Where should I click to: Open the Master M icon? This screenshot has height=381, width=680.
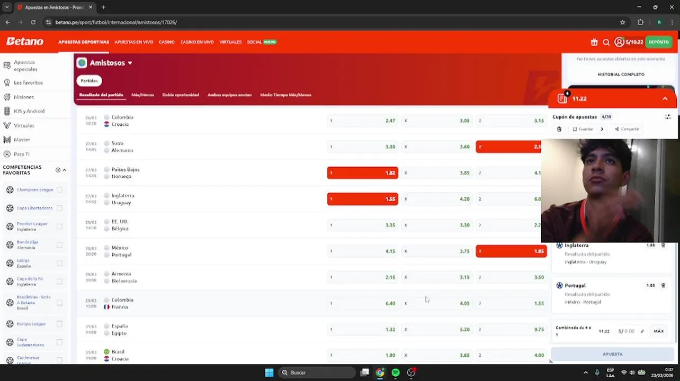point(7,140)
